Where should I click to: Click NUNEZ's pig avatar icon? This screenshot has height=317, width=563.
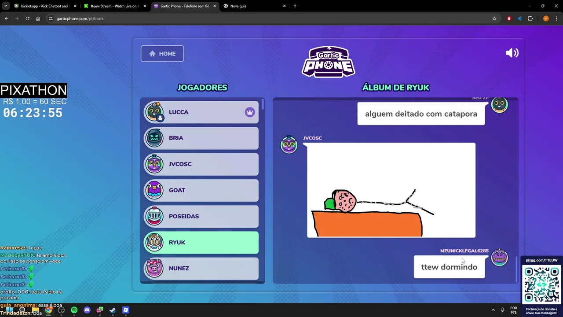154,268
